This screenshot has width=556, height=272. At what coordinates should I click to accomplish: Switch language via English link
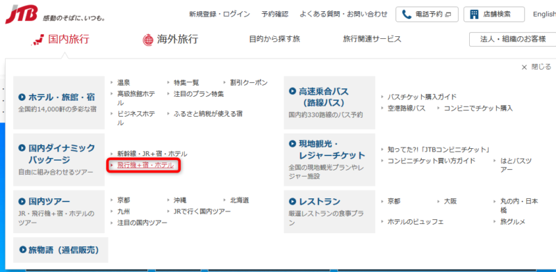(x=544, y=14)
